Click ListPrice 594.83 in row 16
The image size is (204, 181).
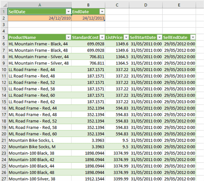click(x=117, y=108)
